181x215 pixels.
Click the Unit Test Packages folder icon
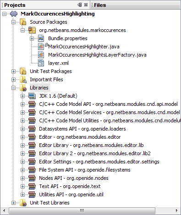23,71
